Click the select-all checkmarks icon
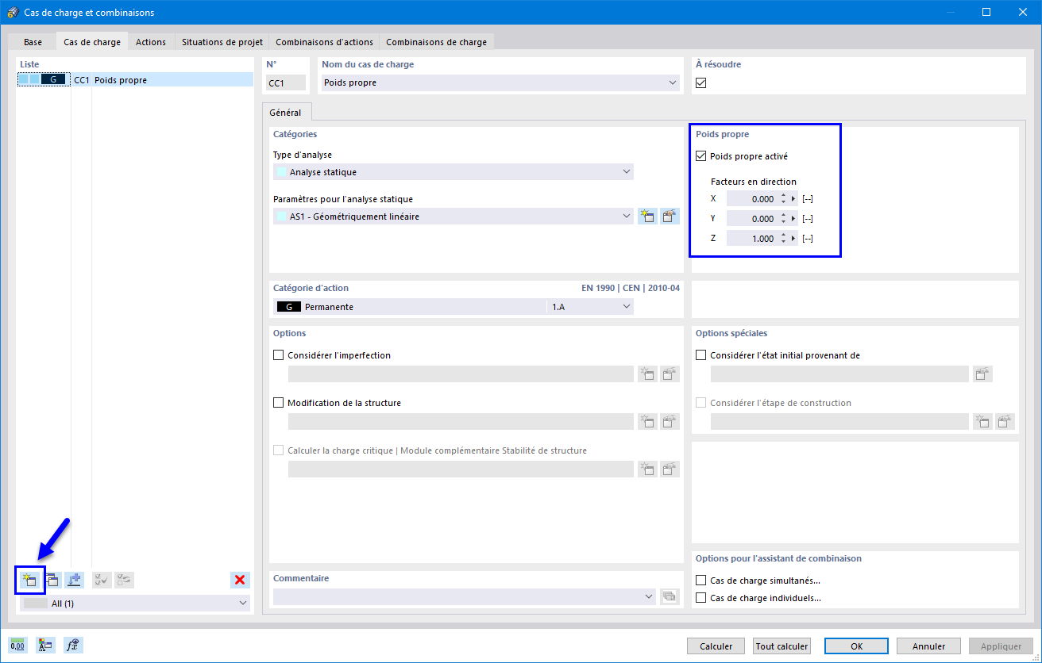Image resolution: width=1042 pixels, height=663 pixels. tap(102, 580)
